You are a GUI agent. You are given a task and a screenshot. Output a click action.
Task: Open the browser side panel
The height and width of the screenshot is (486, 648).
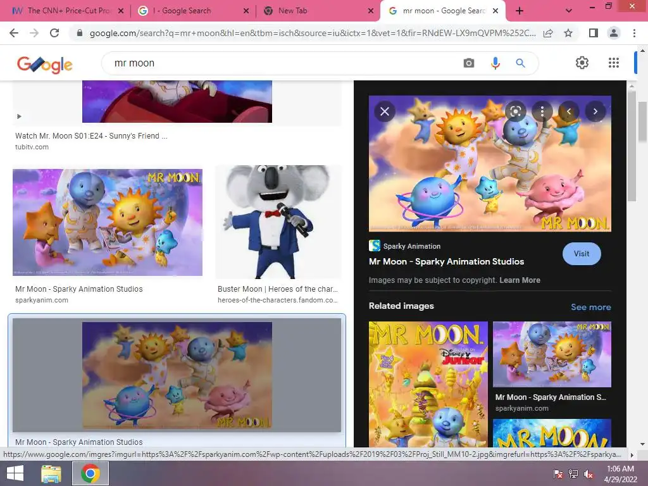pyautogui.click(x=594, y=33)
